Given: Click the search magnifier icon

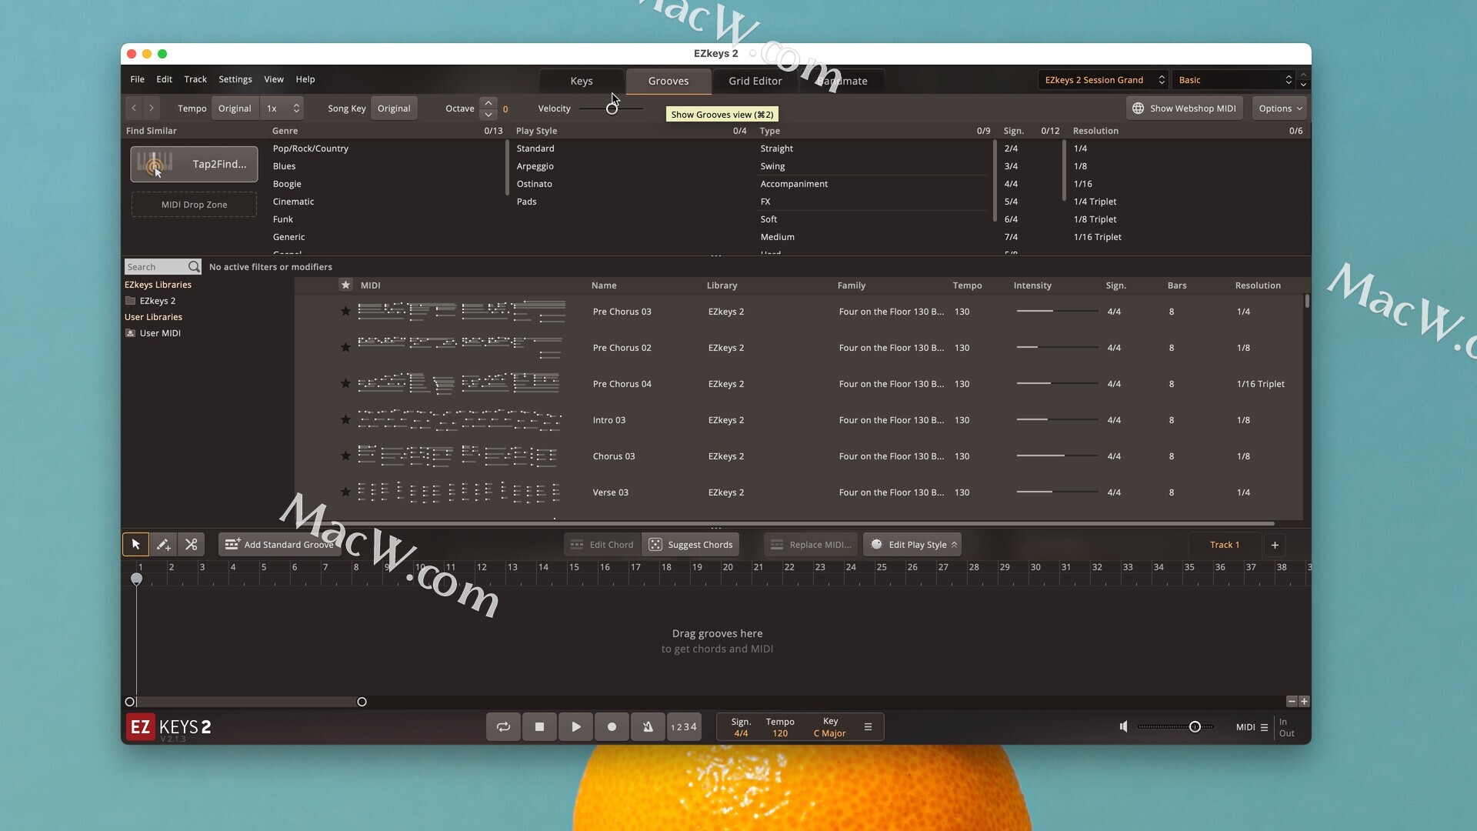Looking at the screenshot, I should pos(194,267).
